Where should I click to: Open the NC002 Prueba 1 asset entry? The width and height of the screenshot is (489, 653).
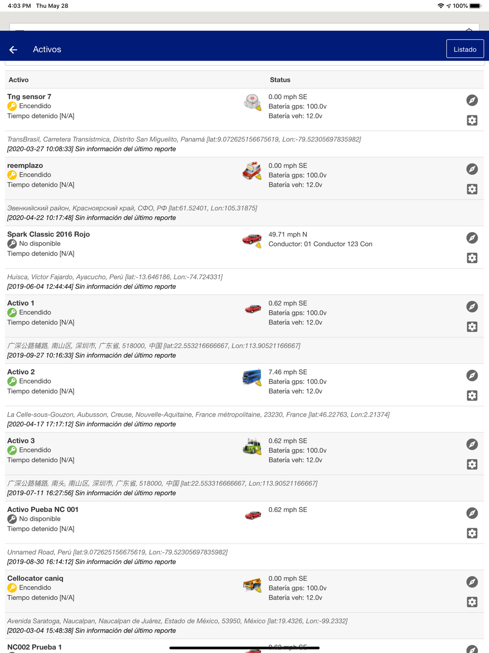[x=34, y=647]
